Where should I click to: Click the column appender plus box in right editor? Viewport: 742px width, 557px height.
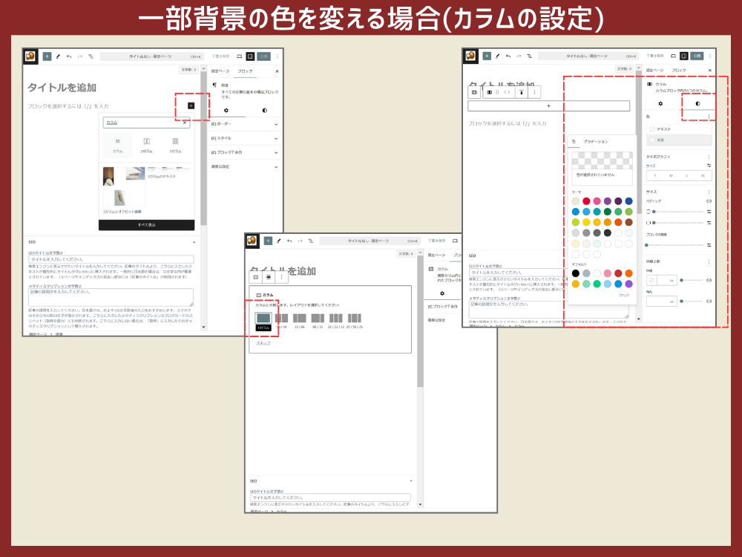coord(548,106)
